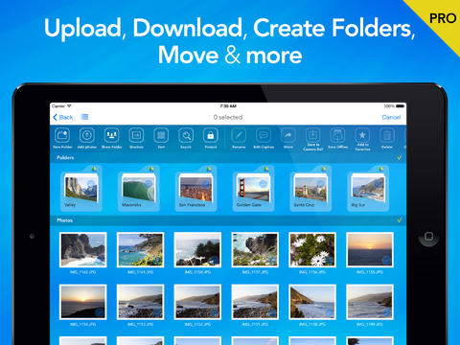Select the second-row sunset over dark shore photo
The width and height of the screenshot is (460, 345).
point(83,302)
